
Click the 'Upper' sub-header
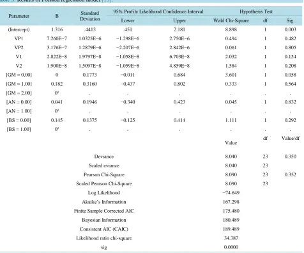tap(179, 20)
